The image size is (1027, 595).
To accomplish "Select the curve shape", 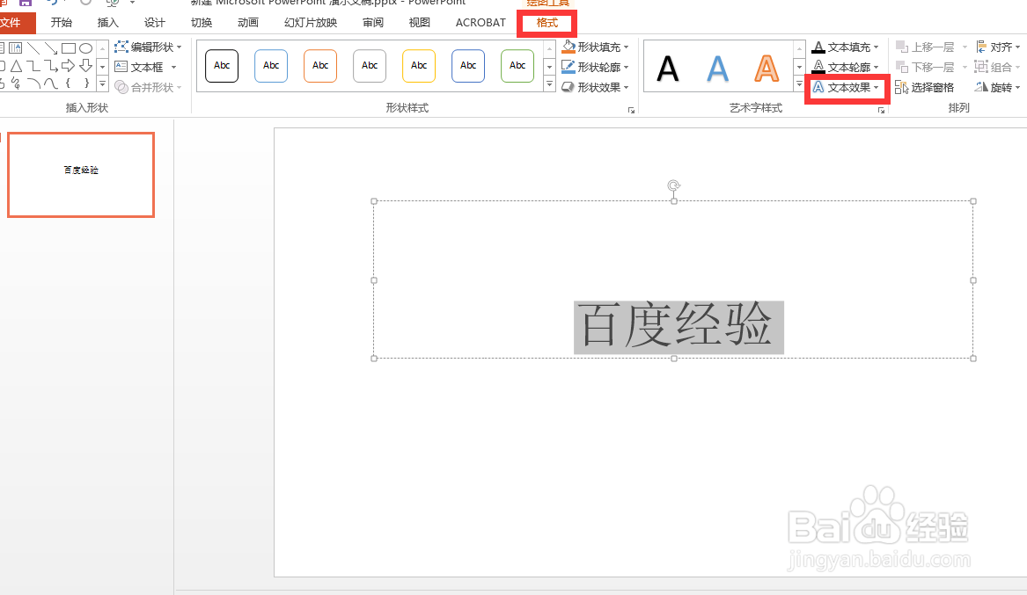I will pyautogui.click(x=51, y=83).
